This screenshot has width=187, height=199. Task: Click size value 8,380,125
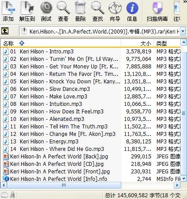138,142
